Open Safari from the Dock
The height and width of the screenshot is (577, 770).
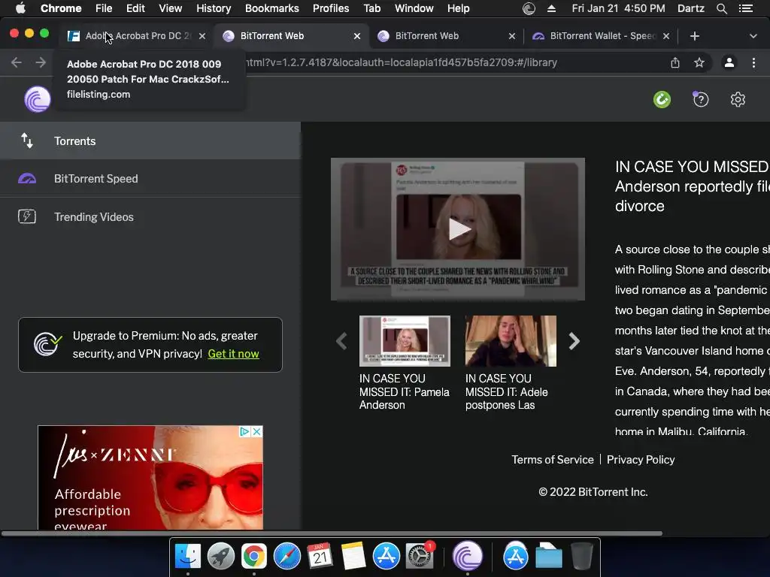286,557
